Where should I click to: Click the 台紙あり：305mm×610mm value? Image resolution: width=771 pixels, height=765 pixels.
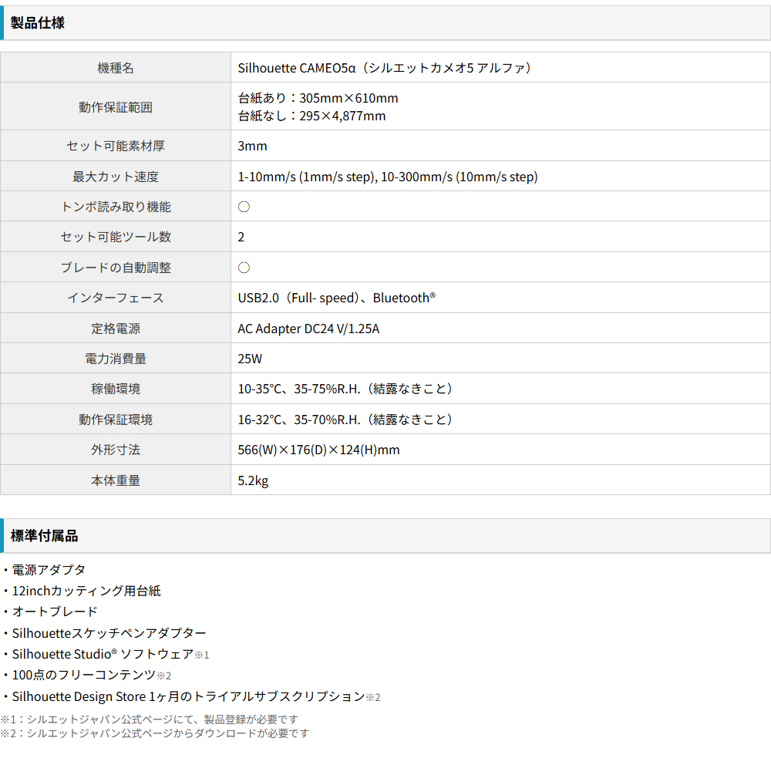[318, 98]
